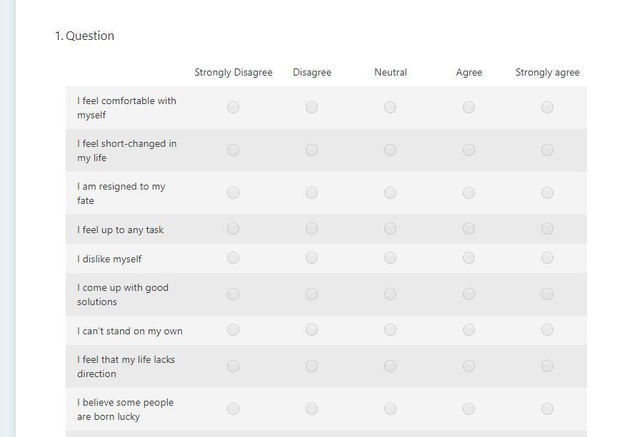Click the 'Strongly Disagree' column header label
The height and width of the screenshot is (437, 617).
(233, 72)
